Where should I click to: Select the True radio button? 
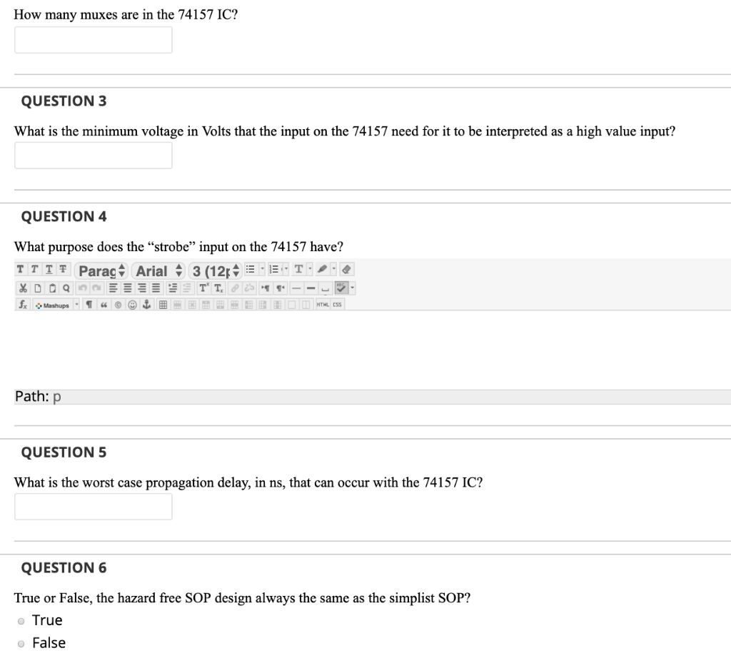pos(21,621)
